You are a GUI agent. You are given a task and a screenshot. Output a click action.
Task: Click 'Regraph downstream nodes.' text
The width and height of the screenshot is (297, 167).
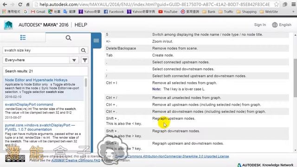tap(176, 131)
